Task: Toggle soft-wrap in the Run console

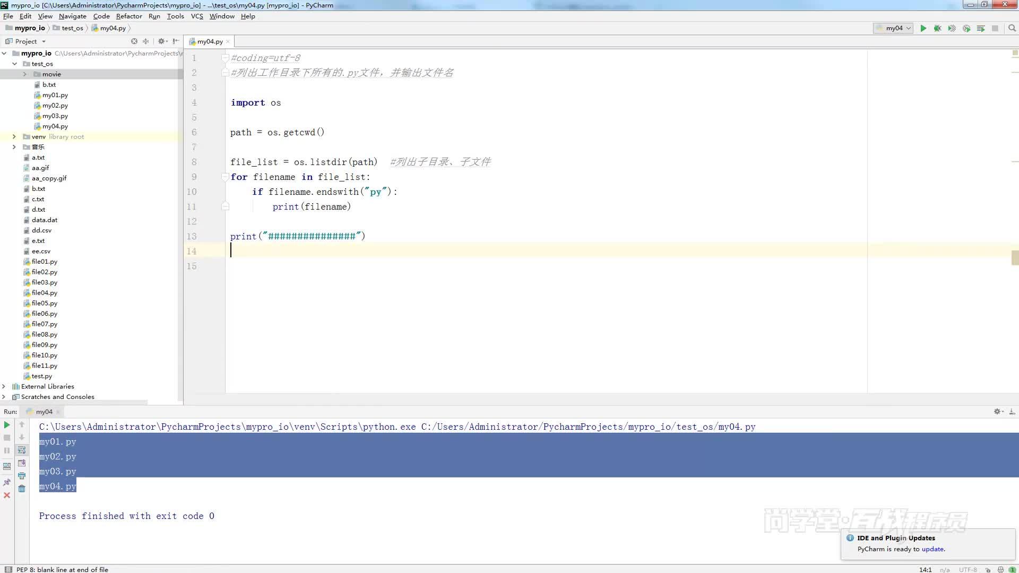Action: [22, 450]
